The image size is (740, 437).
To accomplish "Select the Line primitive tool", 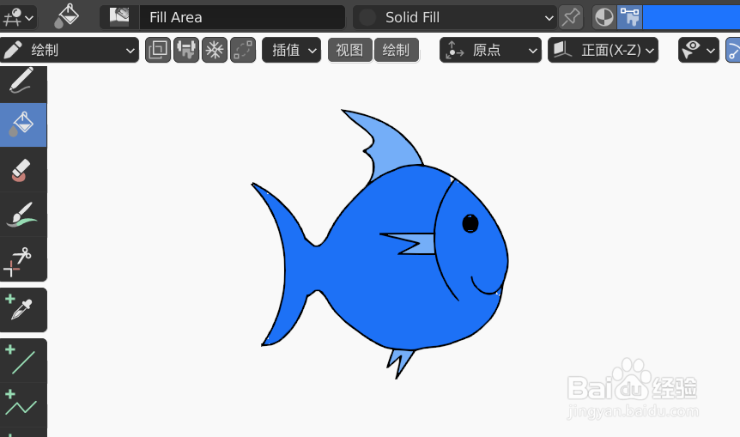I will (23, 361).
